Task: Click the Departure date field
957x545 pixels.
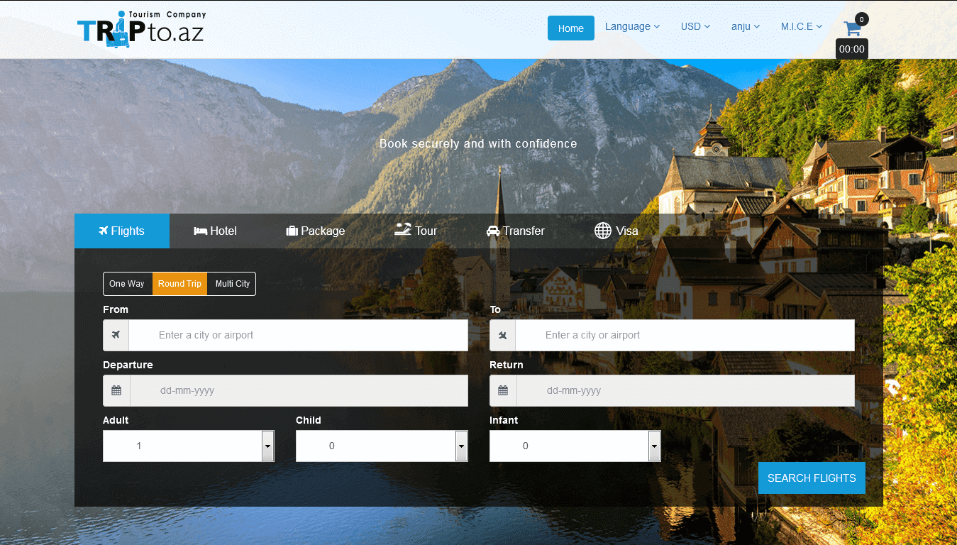Action: tap(299, 390)
